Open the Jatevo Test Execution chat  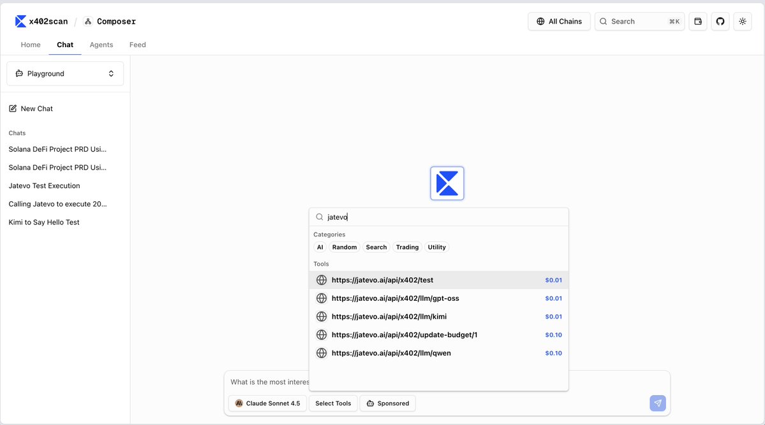(45, 185)
